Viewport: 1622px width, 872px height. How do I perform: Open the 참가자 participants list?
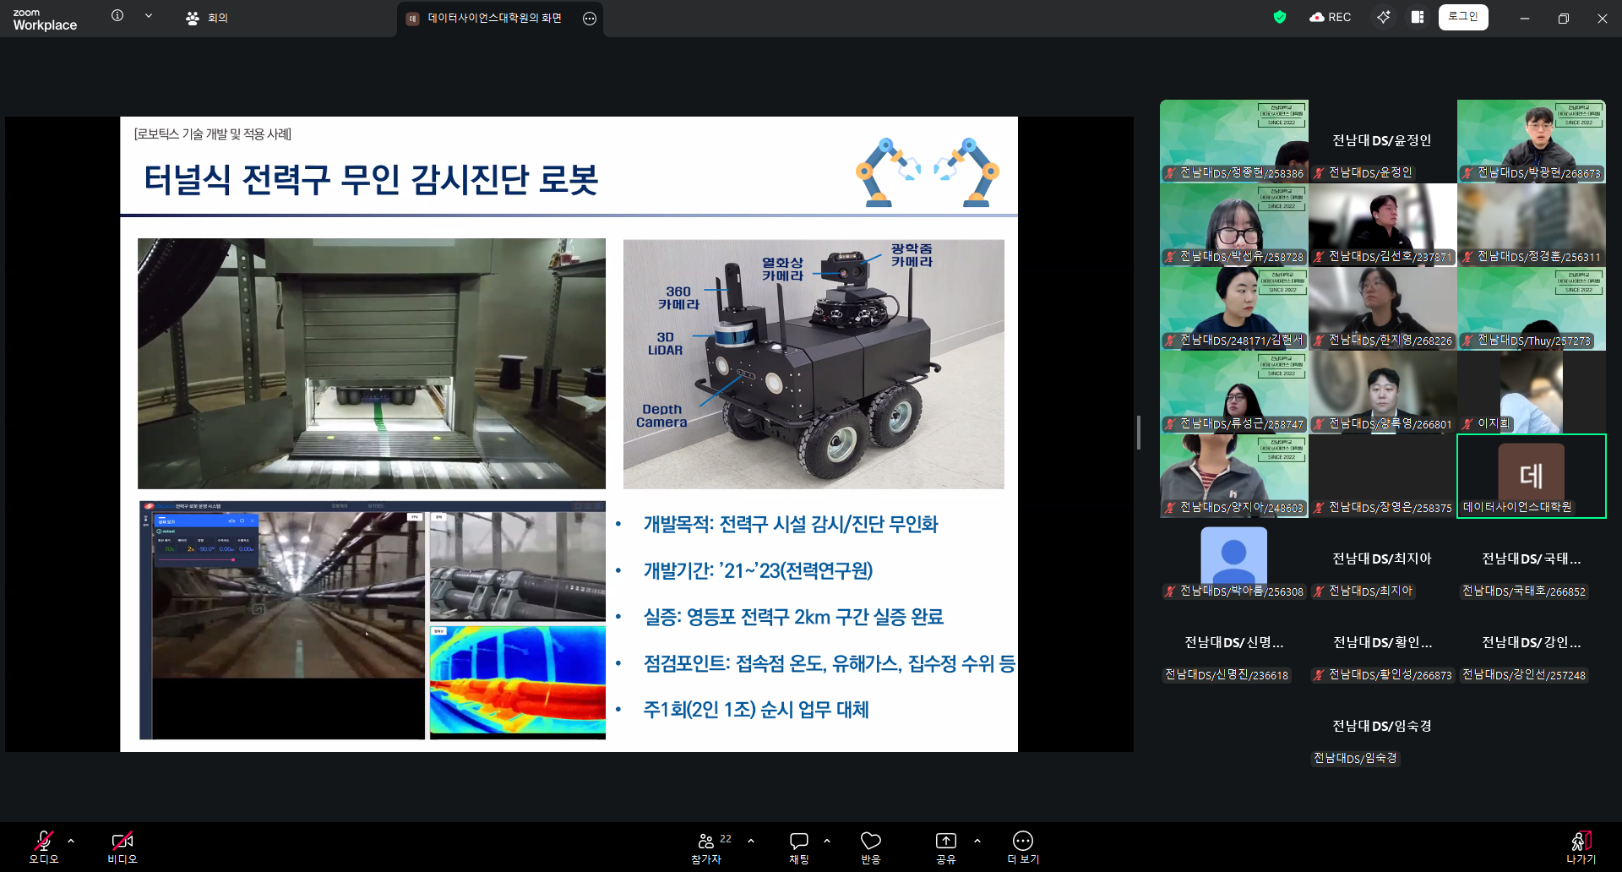(x=708, y=847)
